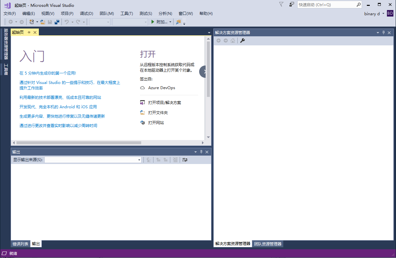Click Solution Explorer home icon
The width and height of the screenshot is (396, 258).
(x=233, y=41)
